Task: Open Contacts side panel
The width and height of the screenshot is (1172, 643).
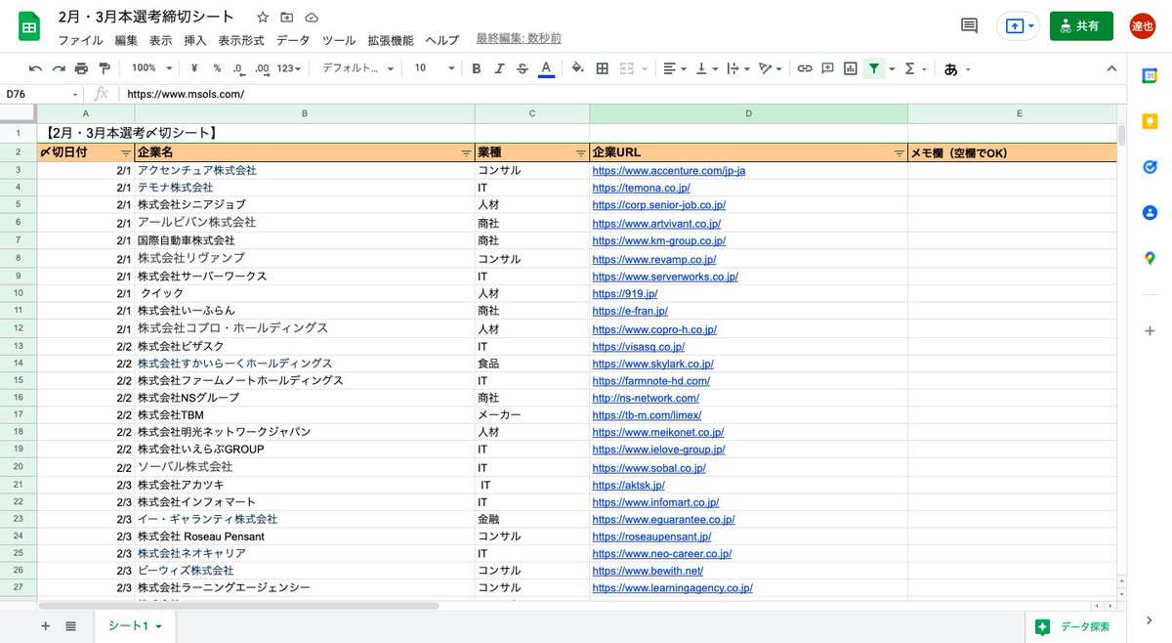Action: tap(1151, 213)
